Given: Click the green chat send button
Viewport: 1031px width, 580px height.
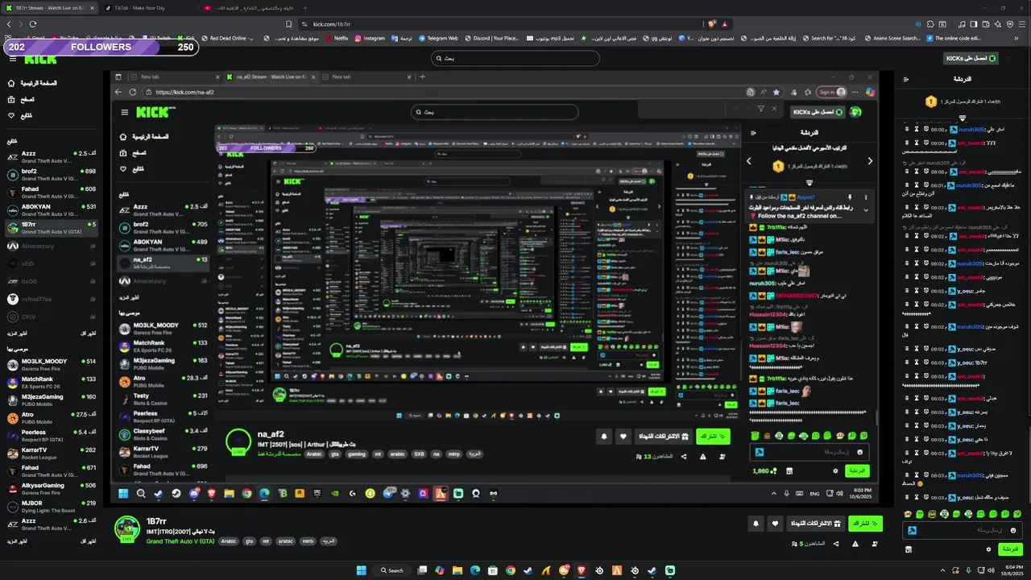Looking at the screenshot, I should (x=1010, y=549).
